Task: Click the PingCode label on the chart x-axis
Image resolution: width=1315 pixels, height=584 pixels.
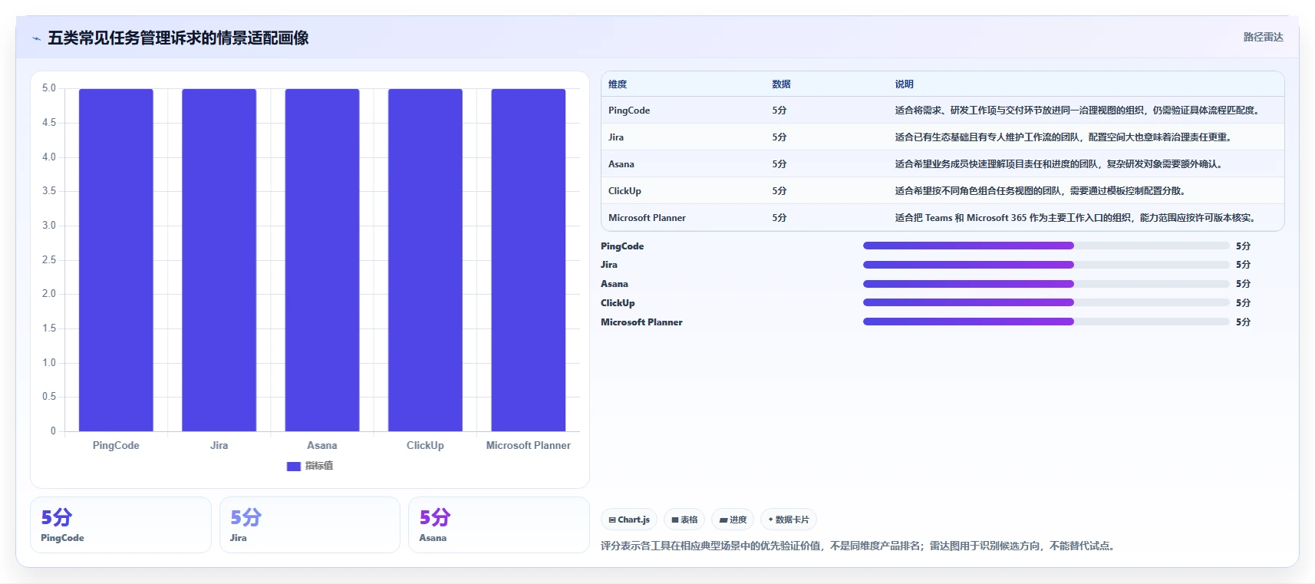Action: point(116,445)
